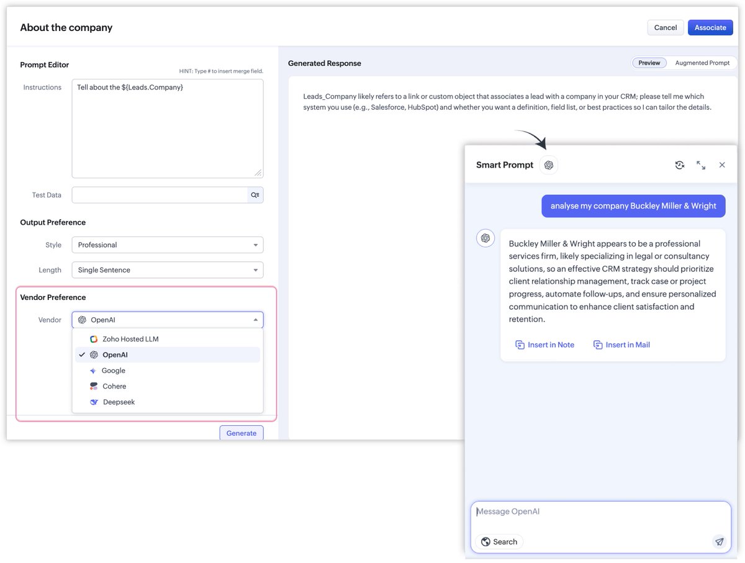Click the Vendor Preference heading

point(53,297)
